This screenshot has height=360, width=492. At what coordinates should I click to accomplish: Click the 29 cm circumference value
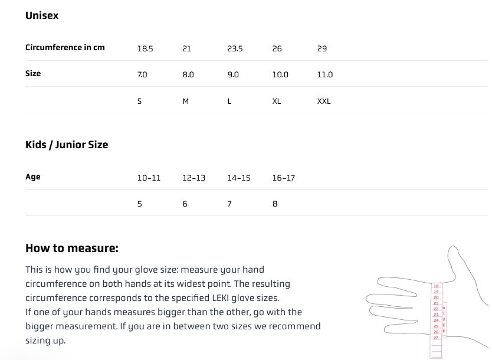(322, 48)
